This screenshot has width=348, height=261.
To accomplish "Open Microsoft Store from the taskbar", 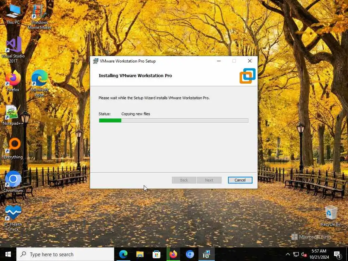I will coord(156,254).
